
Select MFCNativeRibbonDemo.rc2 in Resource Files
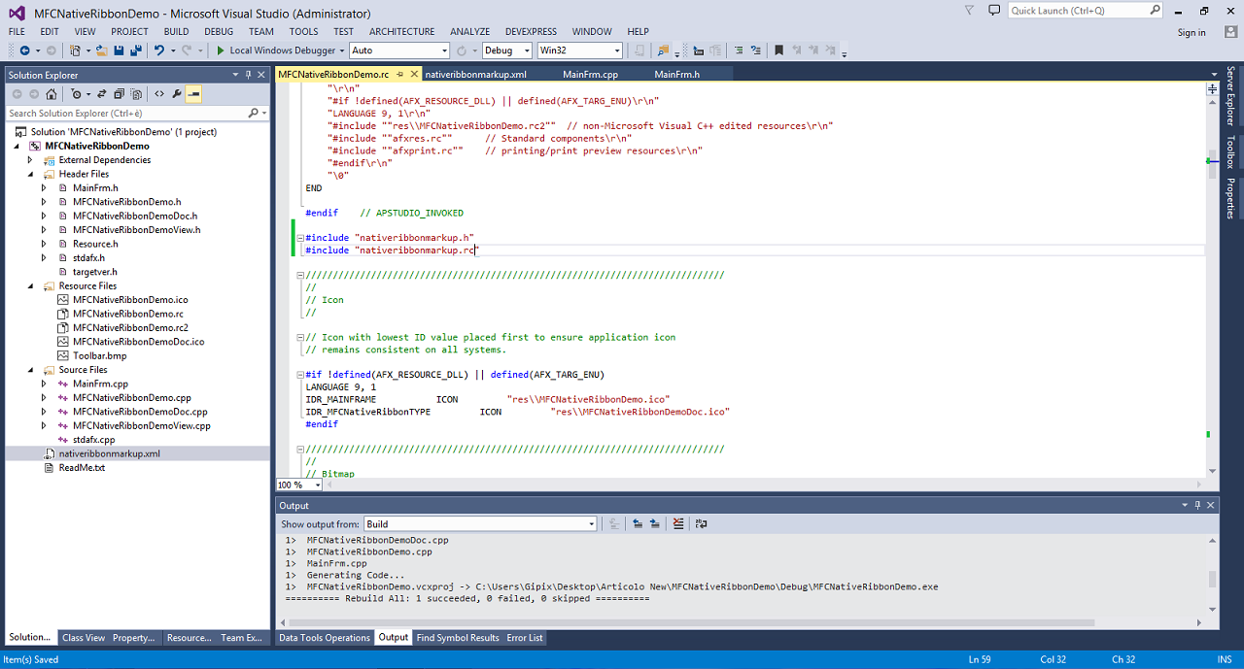point(131,327)
